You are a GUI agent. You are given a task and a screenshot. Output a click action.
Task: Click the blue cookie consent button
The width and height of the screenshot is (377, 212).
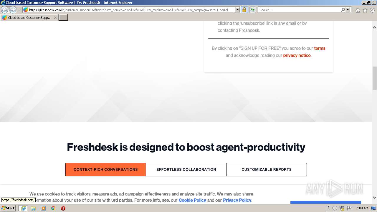[325, 202]
